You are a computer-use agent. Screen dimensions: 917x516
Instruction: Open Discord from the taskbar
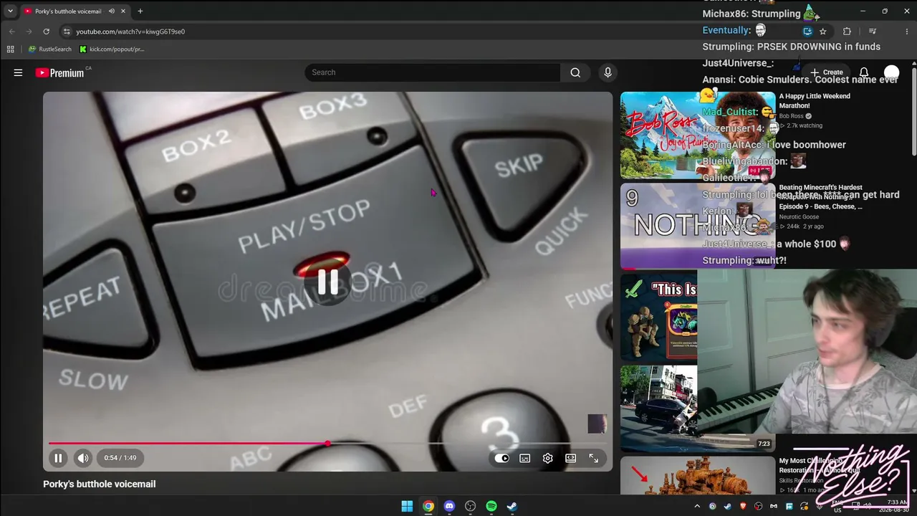pyautogui.click(x=449, y=506)
